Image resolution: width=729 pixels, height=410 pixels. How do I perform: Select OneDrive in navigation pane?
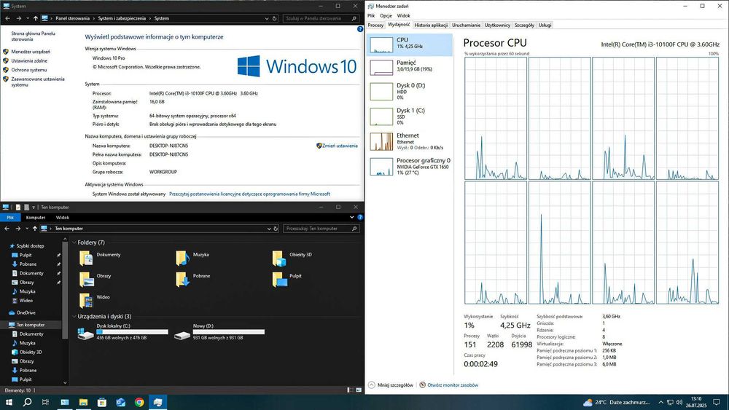(26, 313)
